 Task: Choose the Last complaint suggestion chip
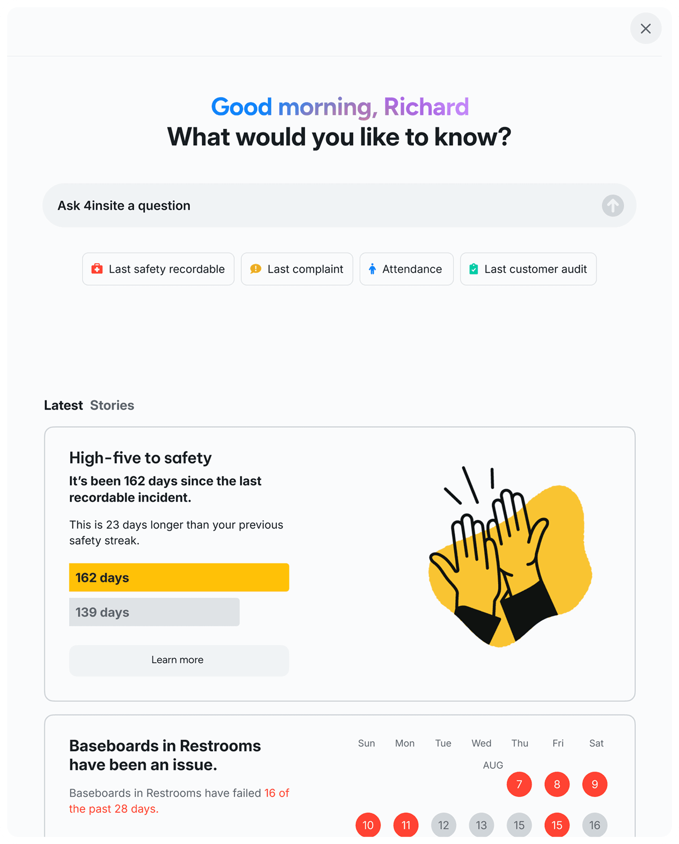297,269
